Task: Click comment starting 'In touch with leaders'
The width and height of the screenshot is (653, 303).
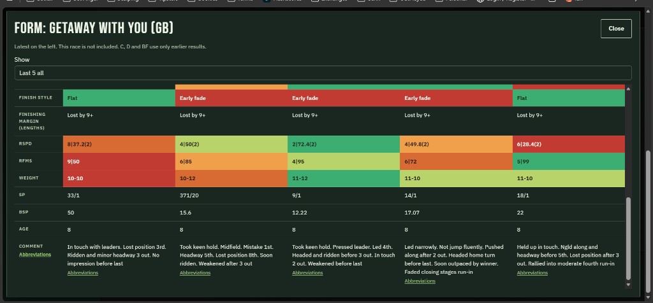Action: (x=117, y=255)
